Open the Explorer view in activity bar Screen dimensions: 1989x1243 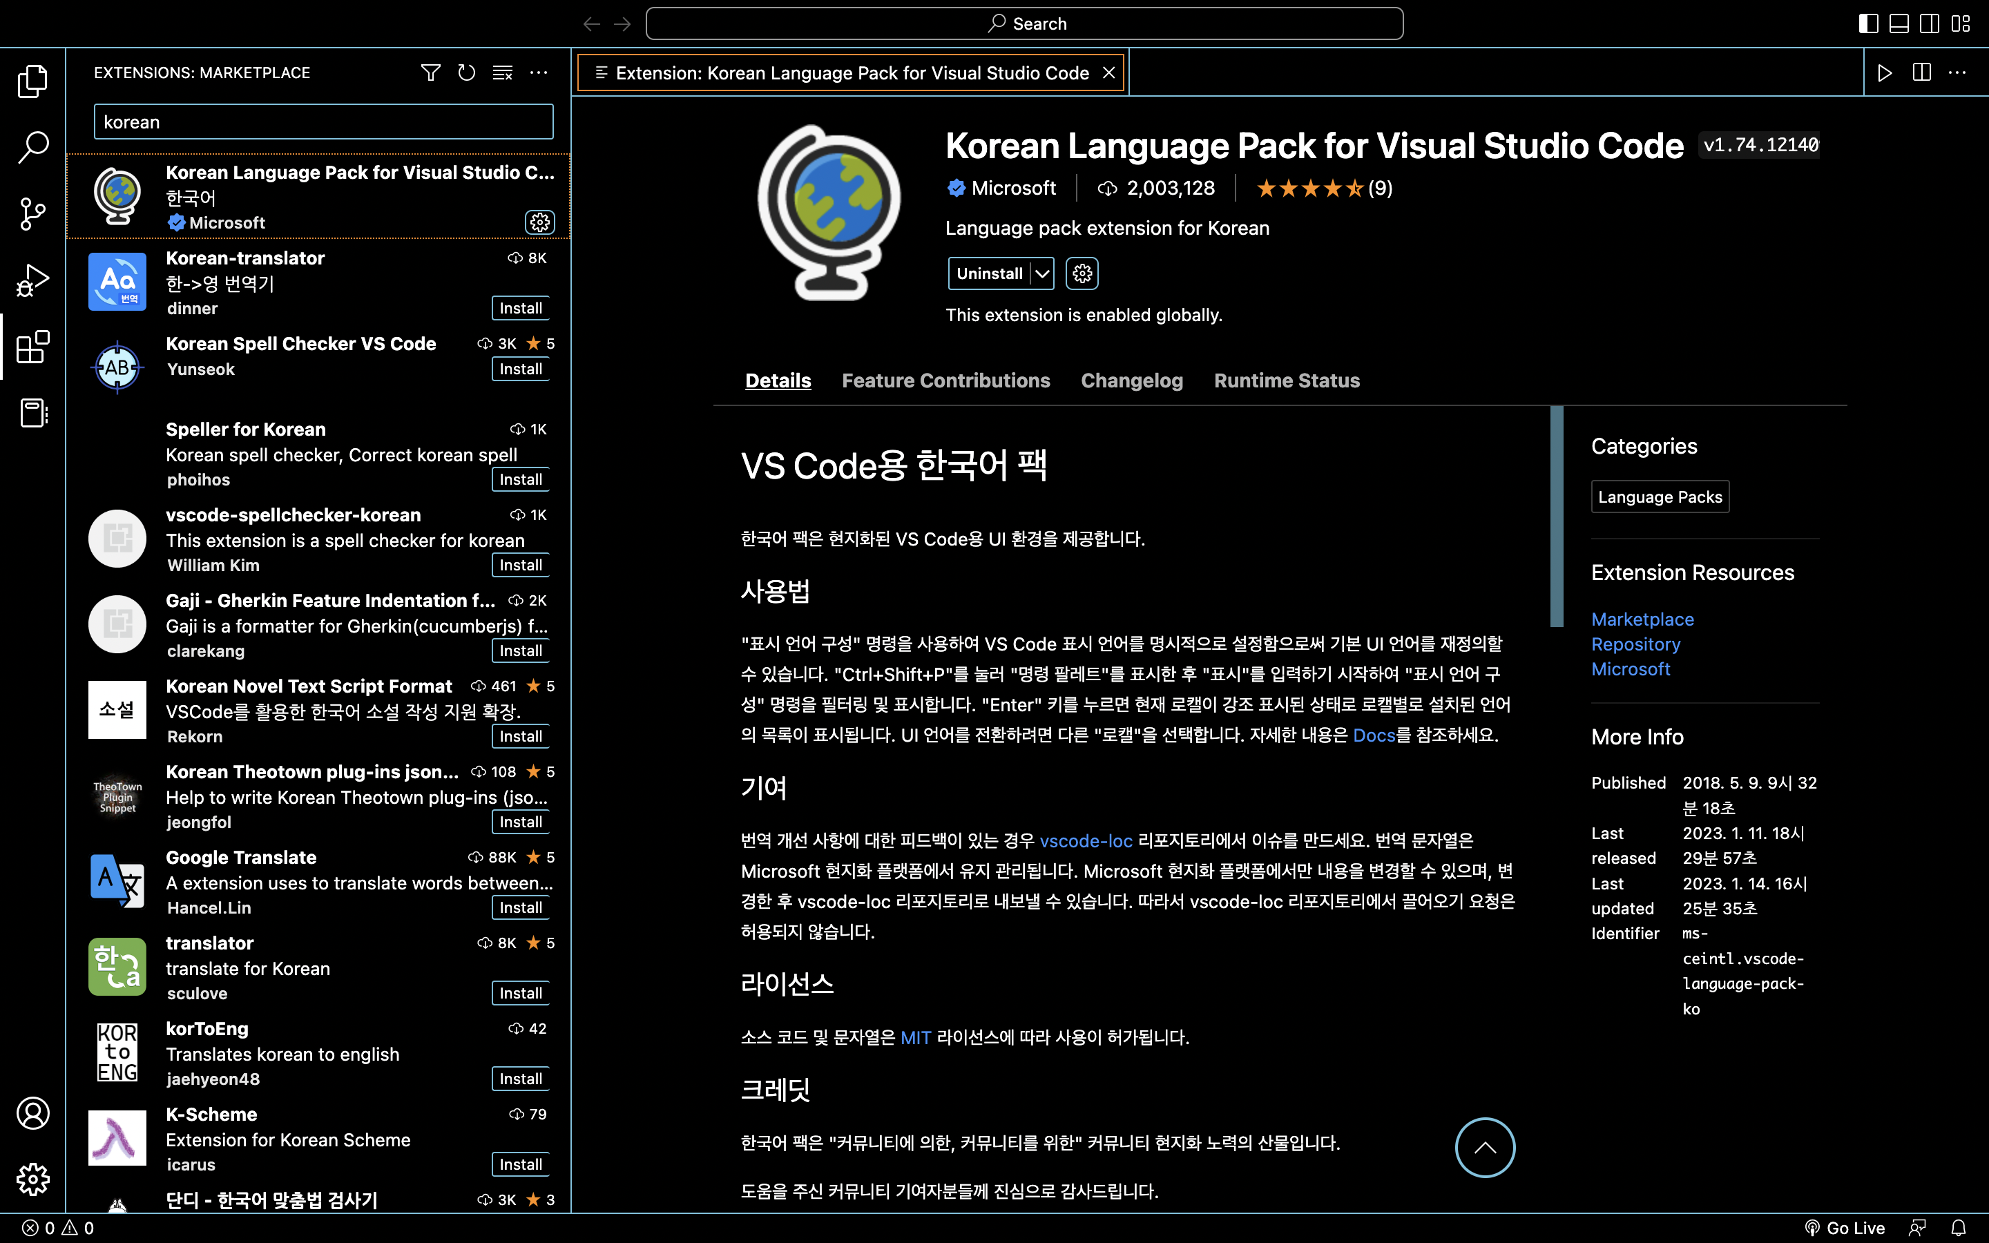point(33,81)
